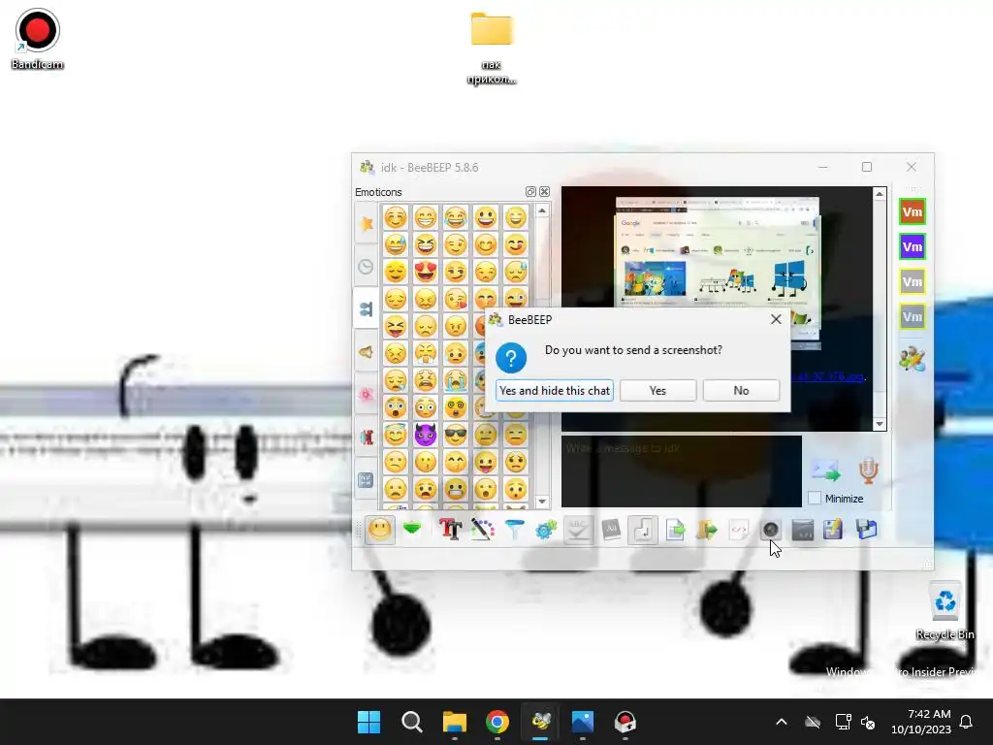This screenshot has height=745, width=993.
Task: Insert the tears of joy emoji
Action: [x=456, y=217]
